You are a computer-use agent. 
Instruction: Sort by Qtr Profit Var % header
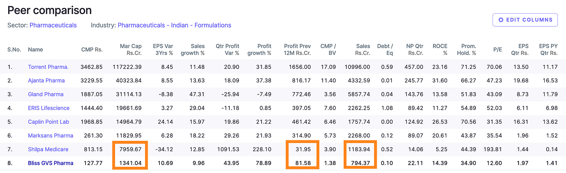pos(227,49)
